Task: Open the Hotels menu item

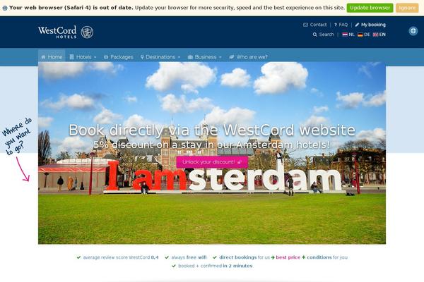Action: (83, 57)
